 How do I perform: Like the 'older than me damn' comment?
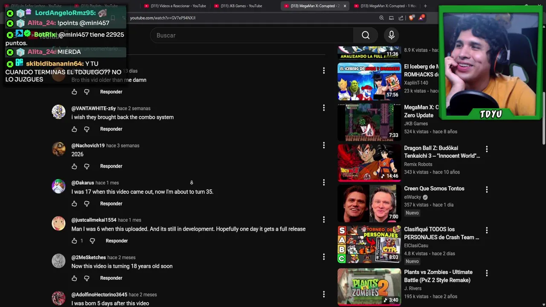74,92
